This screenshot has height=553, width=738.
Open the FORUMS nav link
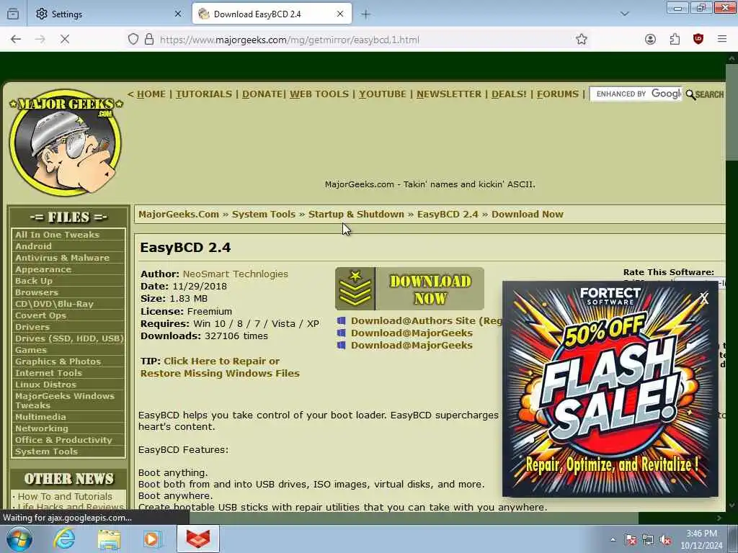(558, 94)
